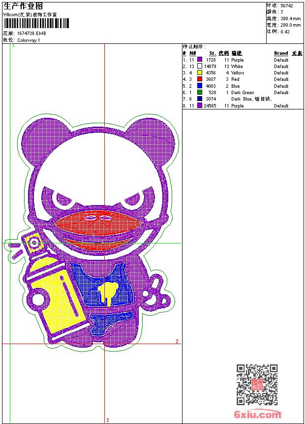
Task: Select stitch count '4356'
Action: [211, 73]
